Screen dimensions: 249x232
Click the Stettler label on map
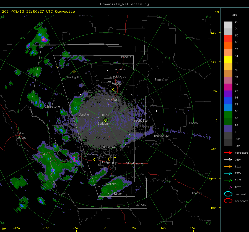[161, 80]
